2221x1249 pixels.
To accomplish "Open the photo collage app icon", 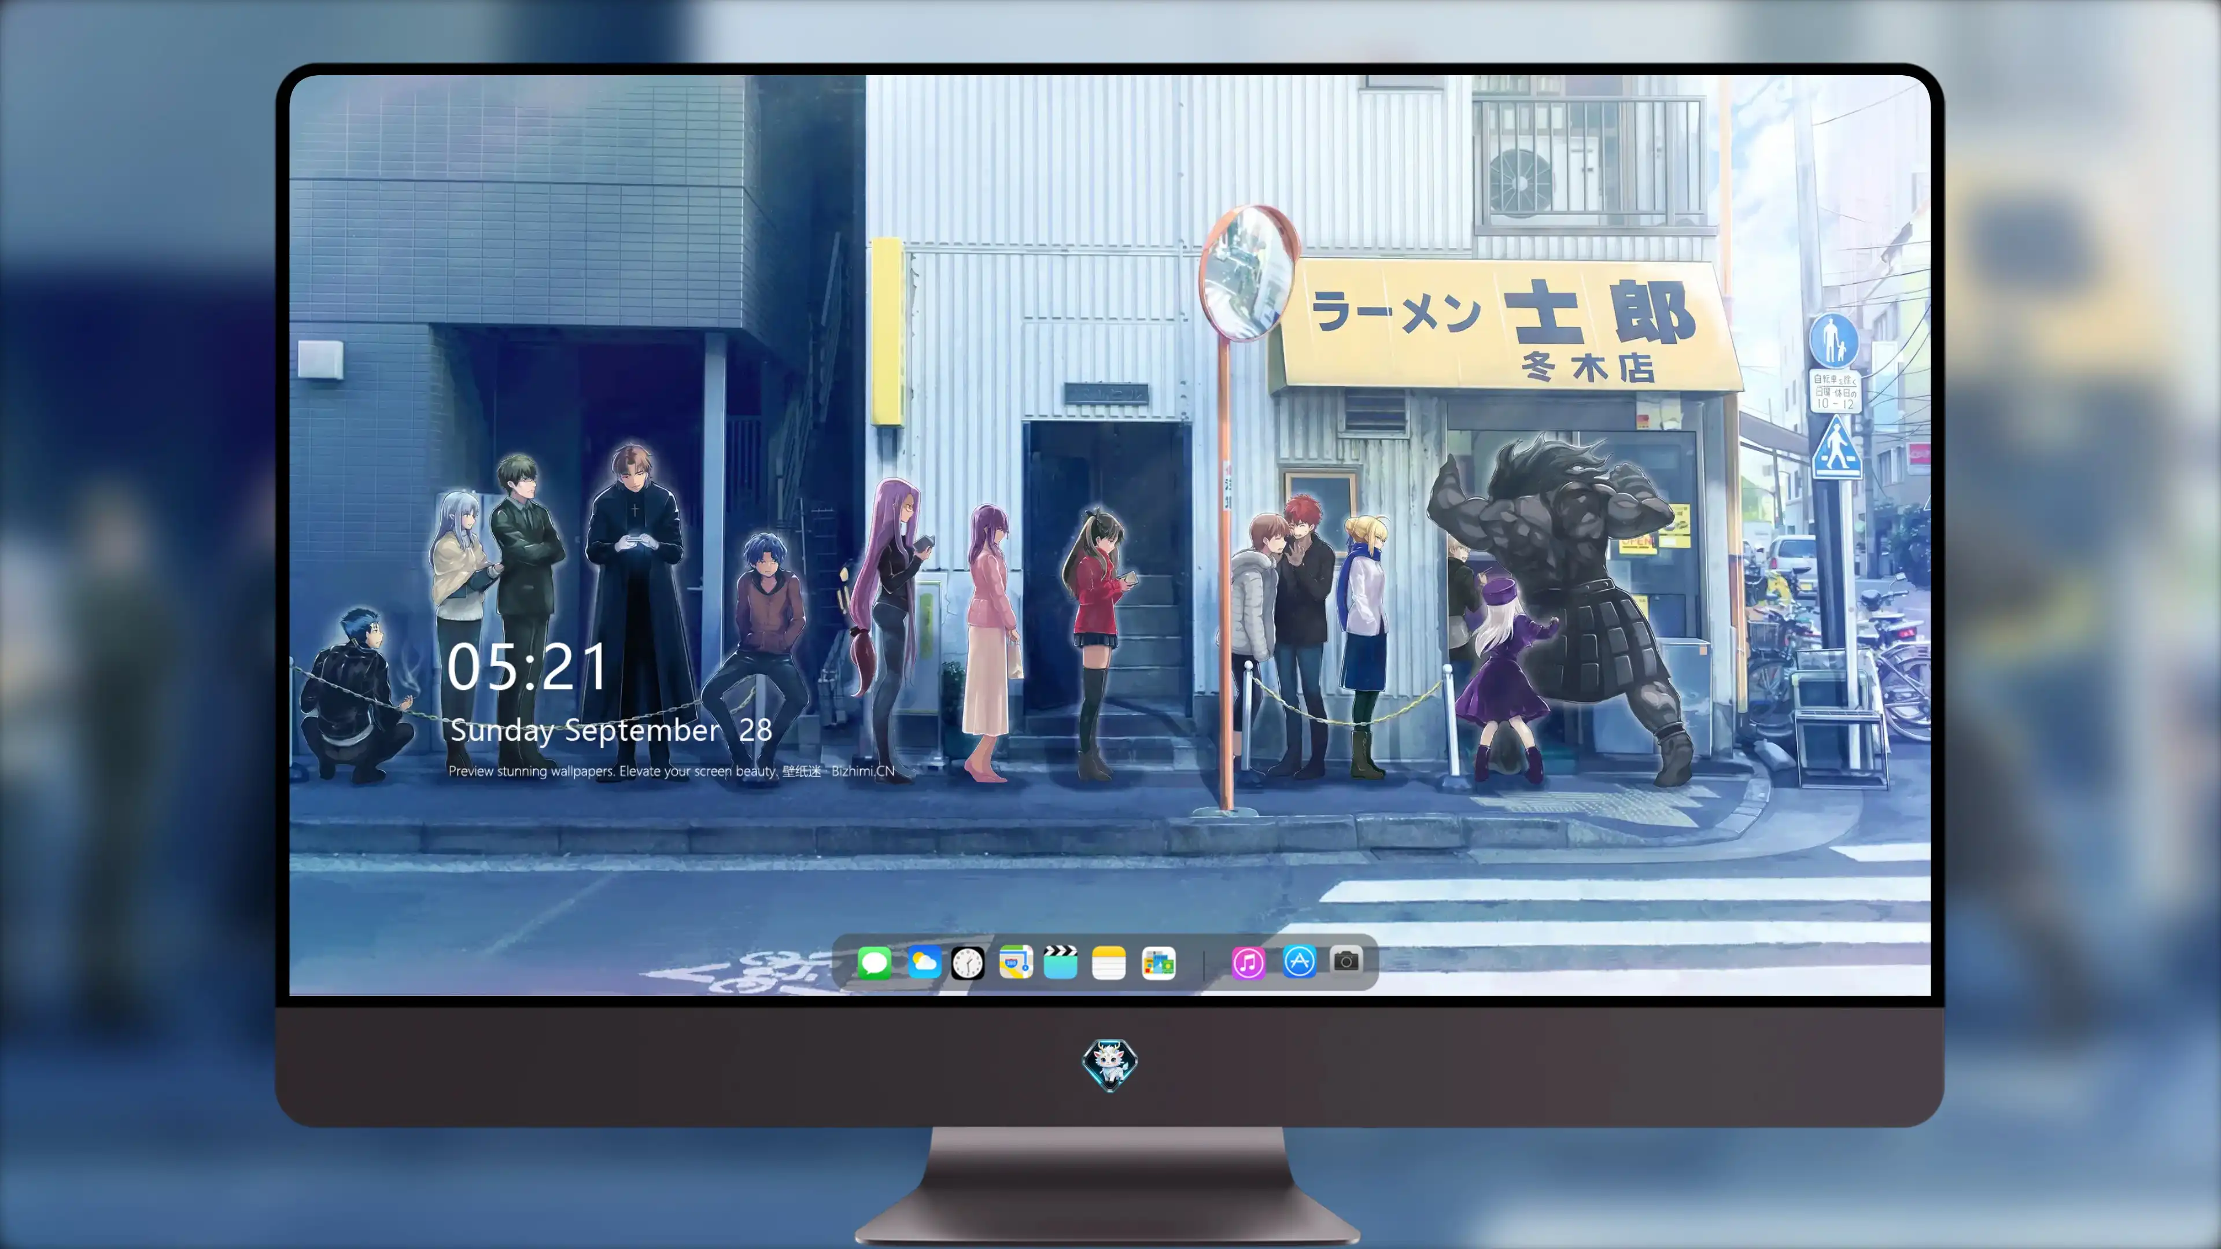I will point(1158,963).
